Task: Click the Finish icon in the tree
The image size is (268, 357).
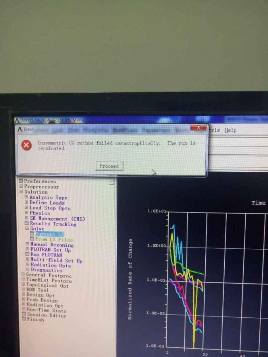Action: (x=24, y=319)
